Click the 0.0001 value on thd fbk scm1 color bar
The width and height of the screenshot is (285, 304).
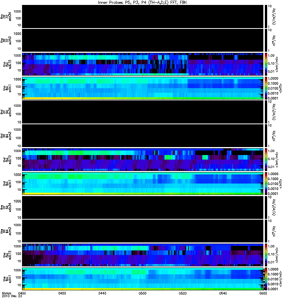point(273,193)
